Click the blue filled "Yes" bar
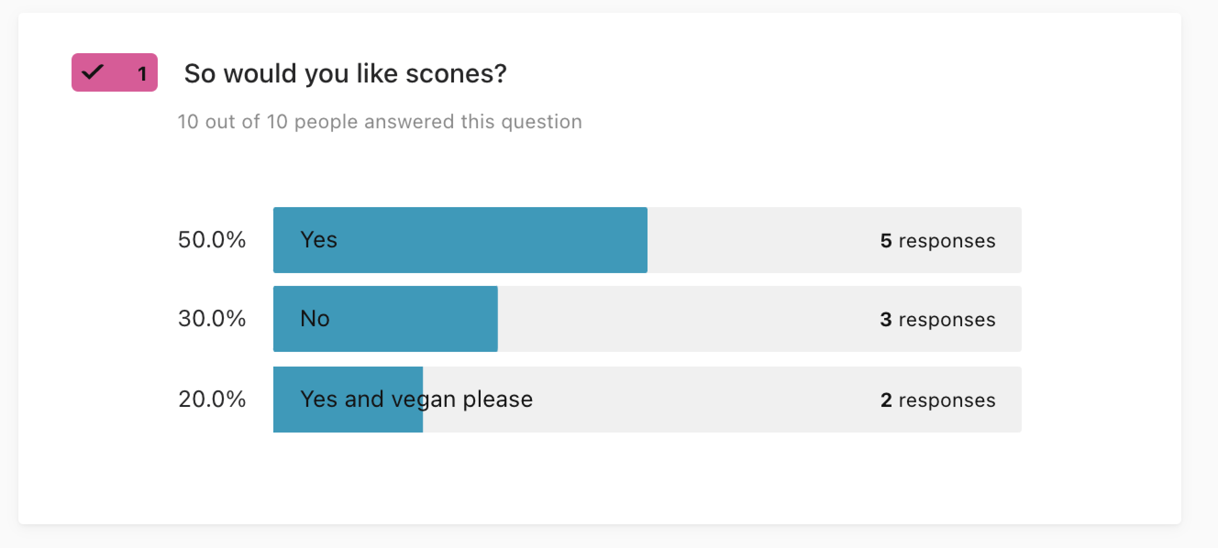The height and width of the screenshot is (548, 1218). 460,240
